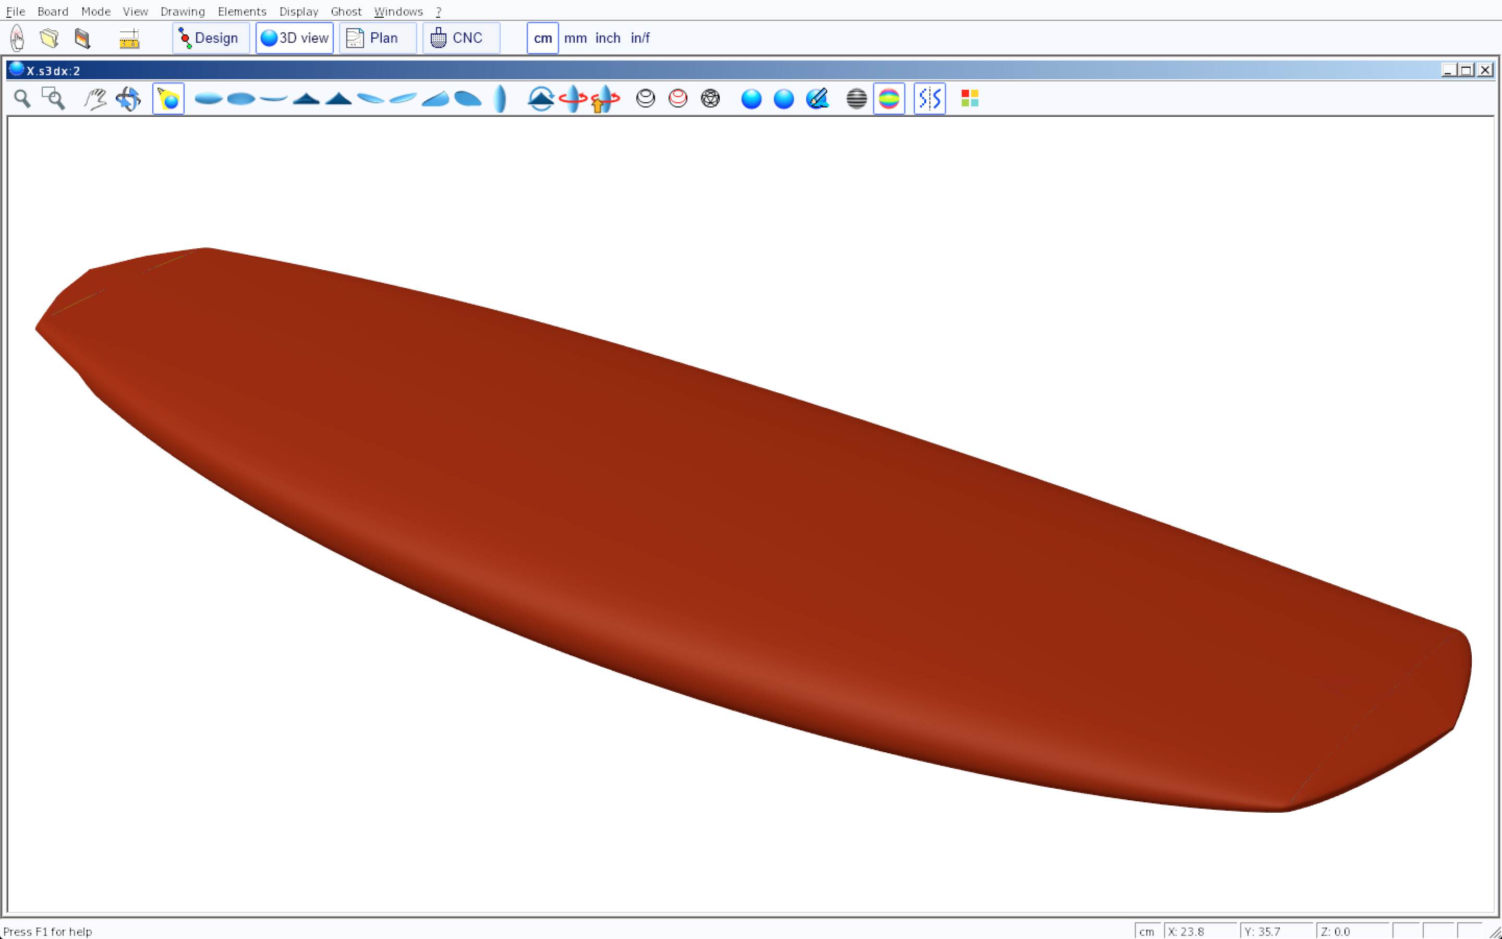Open the four-color squares palette icon

970,99
